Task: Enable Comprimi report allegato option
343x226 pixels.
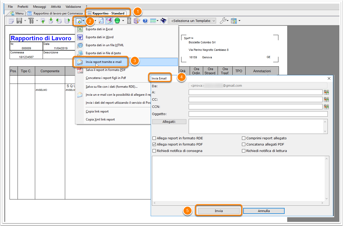Action: coord(243,138)
